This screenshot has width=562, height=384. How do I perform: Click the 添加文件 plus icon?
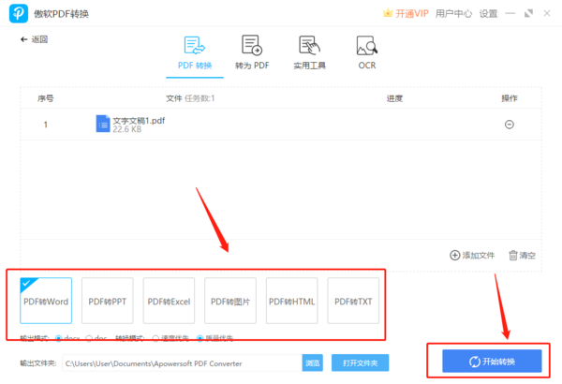[x=455, y=255]
